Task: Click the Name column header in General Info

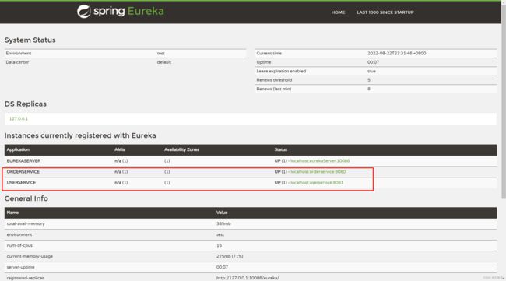Action: pos(12,213)
